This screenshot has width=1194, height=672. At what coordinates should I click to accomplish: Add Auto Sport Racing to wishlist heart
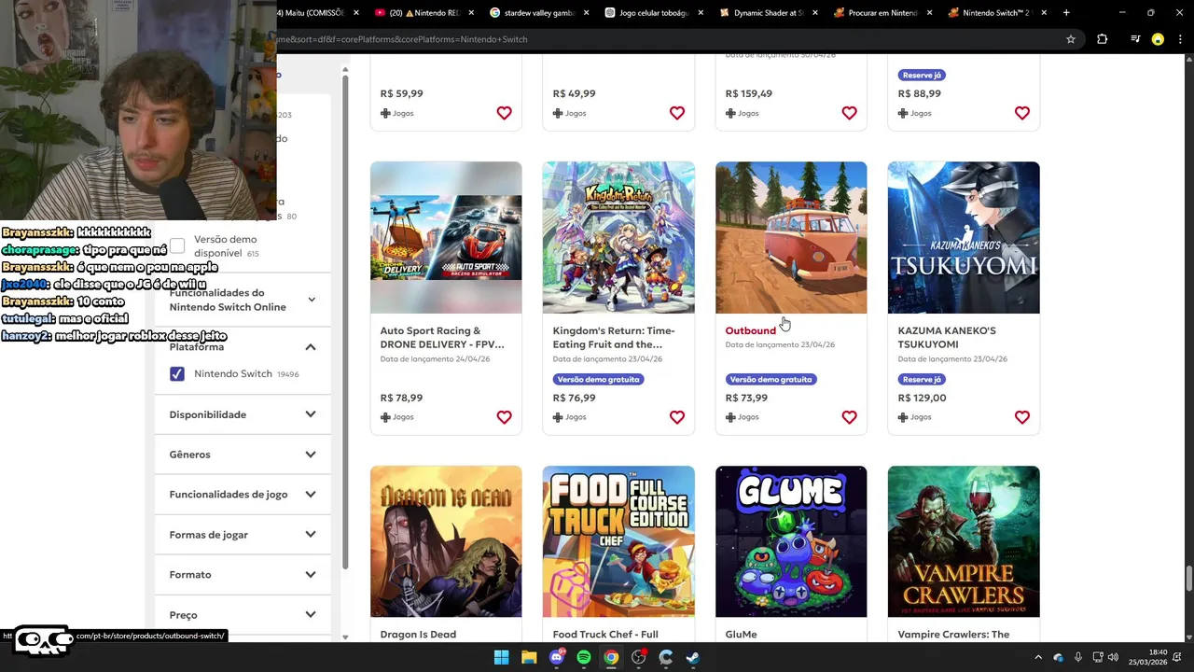pyautogui.click(x=504, y=417)
